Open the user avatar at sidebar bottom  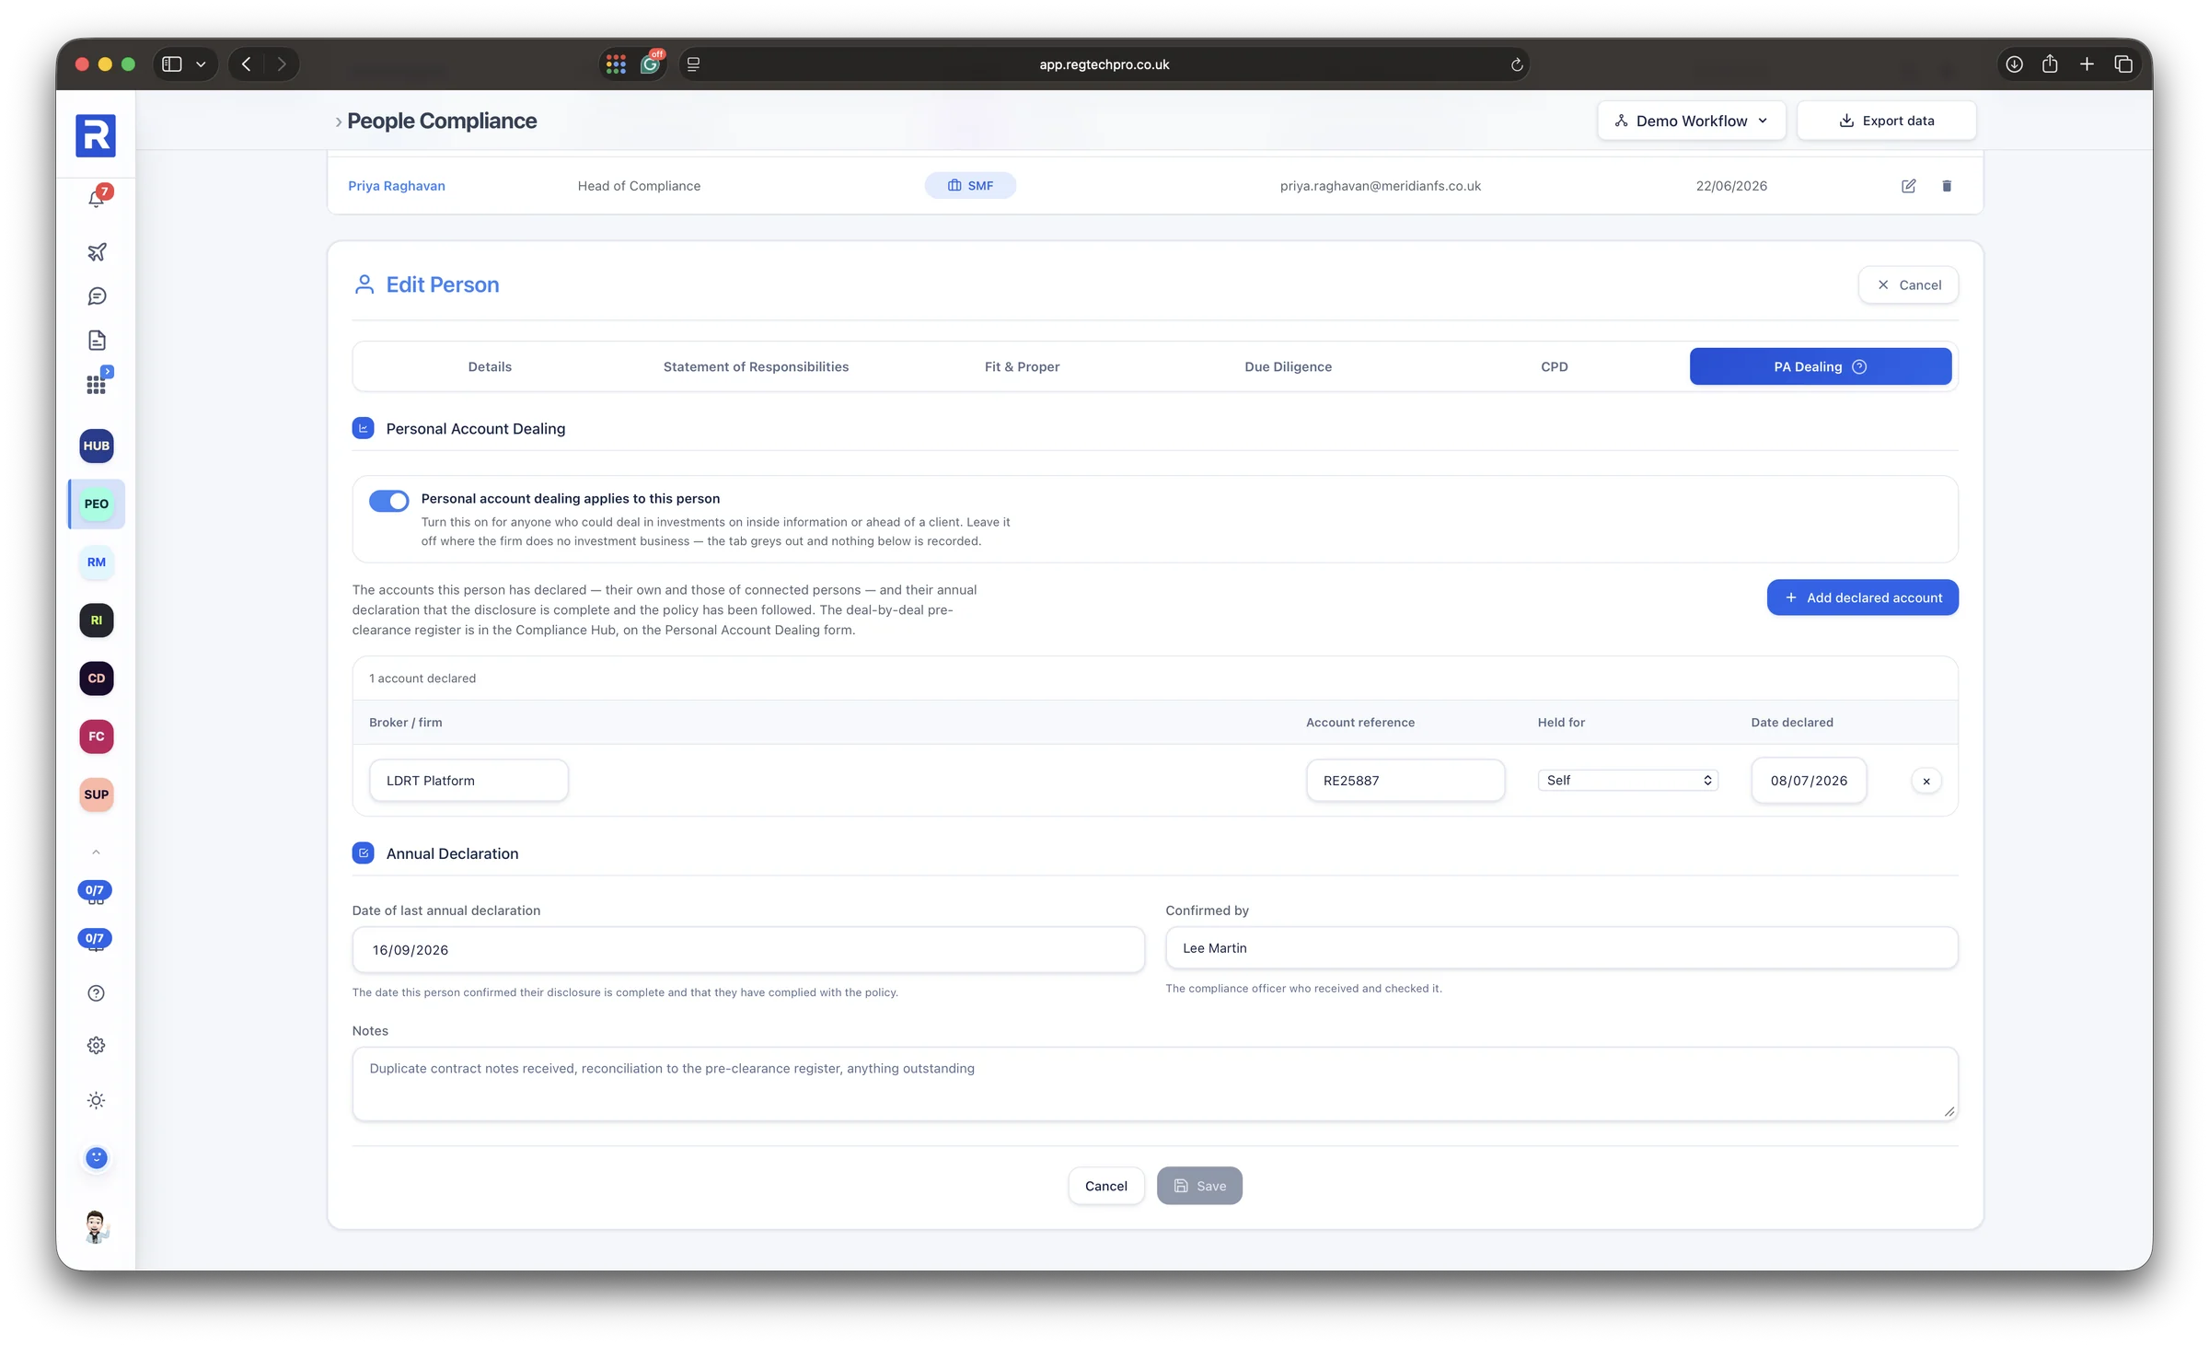point(97,1227)
